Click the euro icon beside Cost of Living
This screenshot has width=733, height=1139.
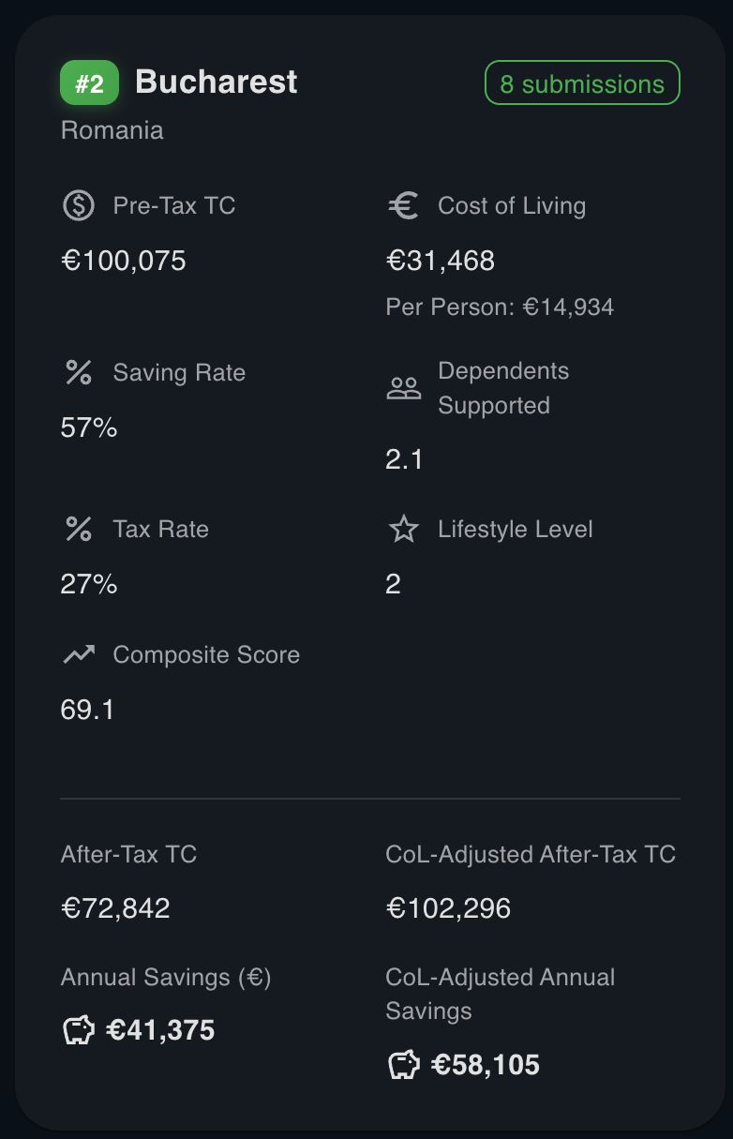click(403, 205)
